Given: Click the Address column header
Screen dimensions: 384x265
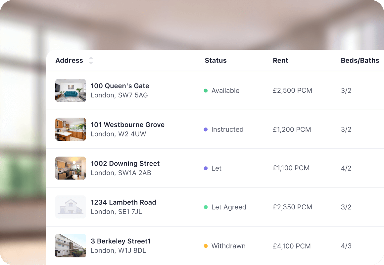Looking at the screenshot, I should tap(69, 61).
